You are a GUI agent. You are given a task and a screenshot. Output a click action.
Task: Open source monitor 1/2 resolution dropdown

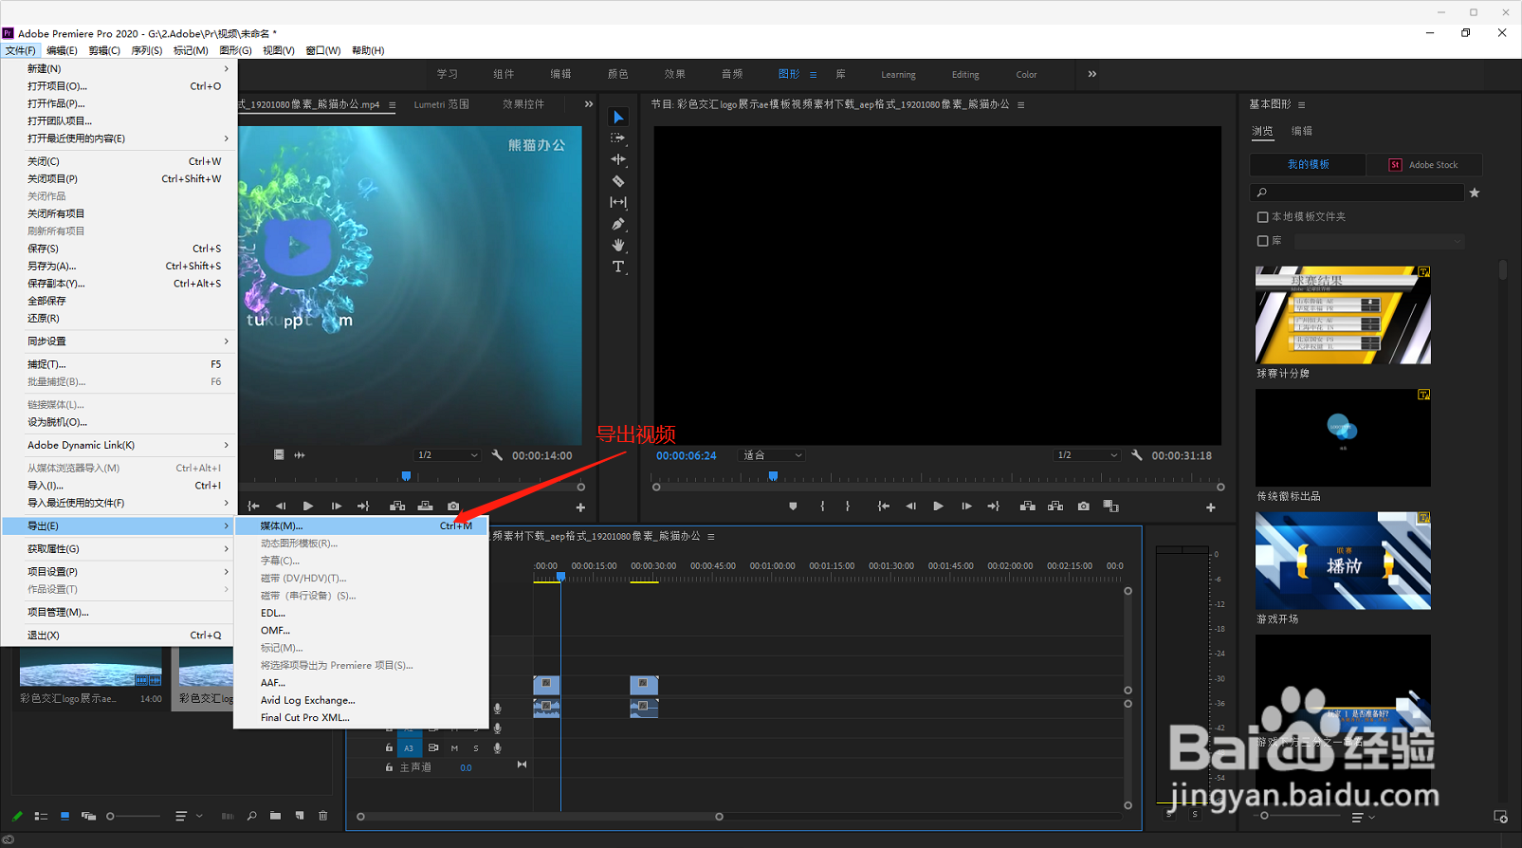click(448, 455)
